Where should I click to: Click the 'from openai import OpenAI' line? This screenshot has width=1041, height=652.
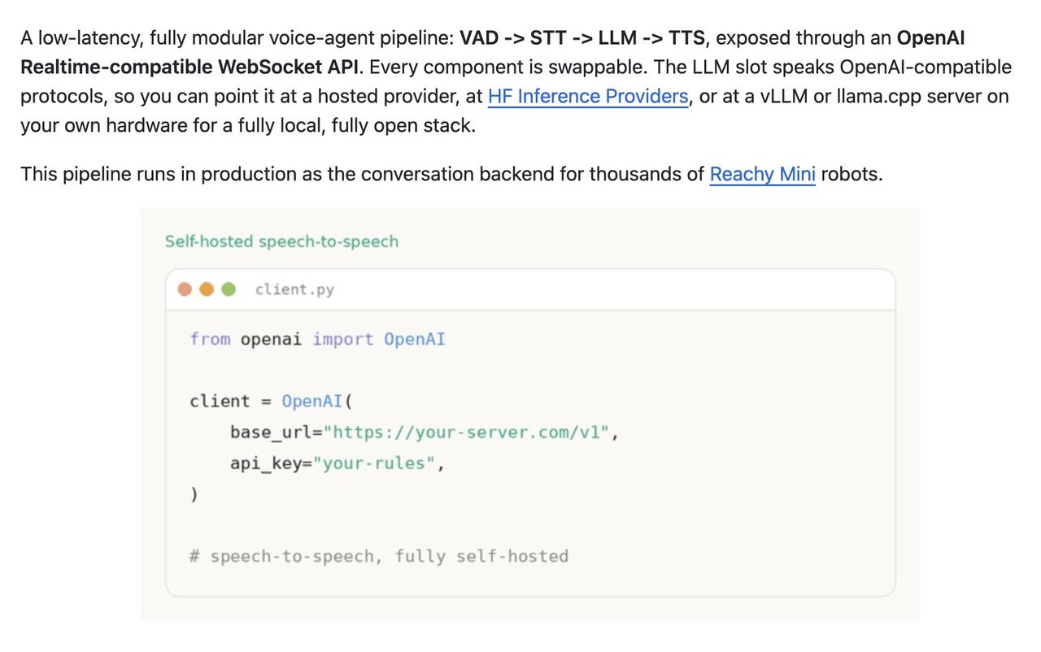[317, 339]
